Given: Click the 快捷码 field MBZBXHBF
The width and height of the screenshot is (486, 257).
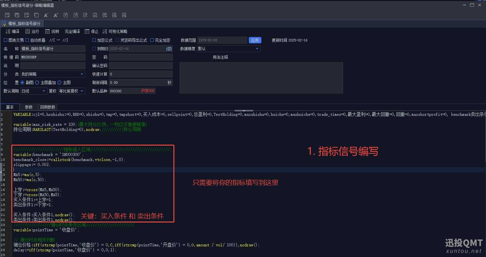Looking at the screenshot, I should 53,57.
